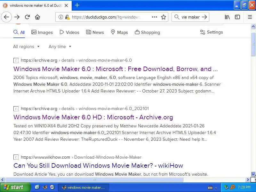Switch to Shopping results
This screenshot has width=256, height=192.
147,32
